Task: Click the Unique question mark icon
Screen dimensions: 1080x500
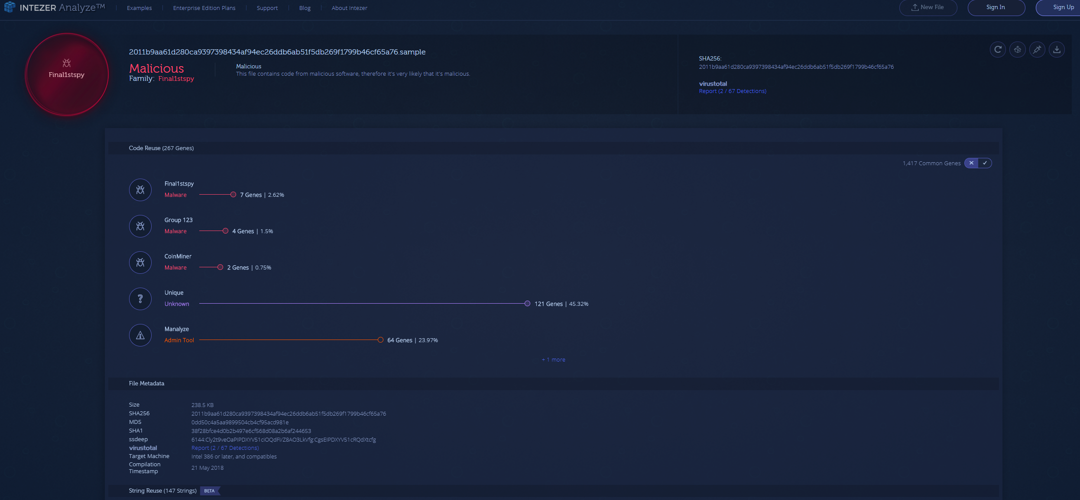Action: pos(140,299)
